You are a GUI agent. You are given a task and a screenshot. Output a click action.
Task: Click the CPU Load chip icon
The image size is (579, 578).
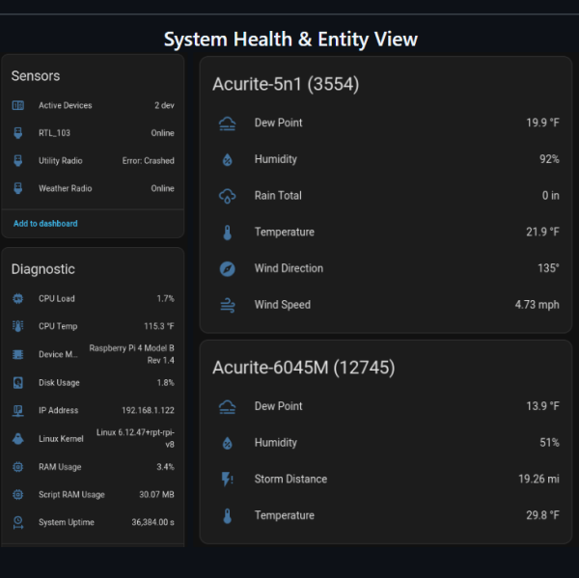(x=18, y=299)
